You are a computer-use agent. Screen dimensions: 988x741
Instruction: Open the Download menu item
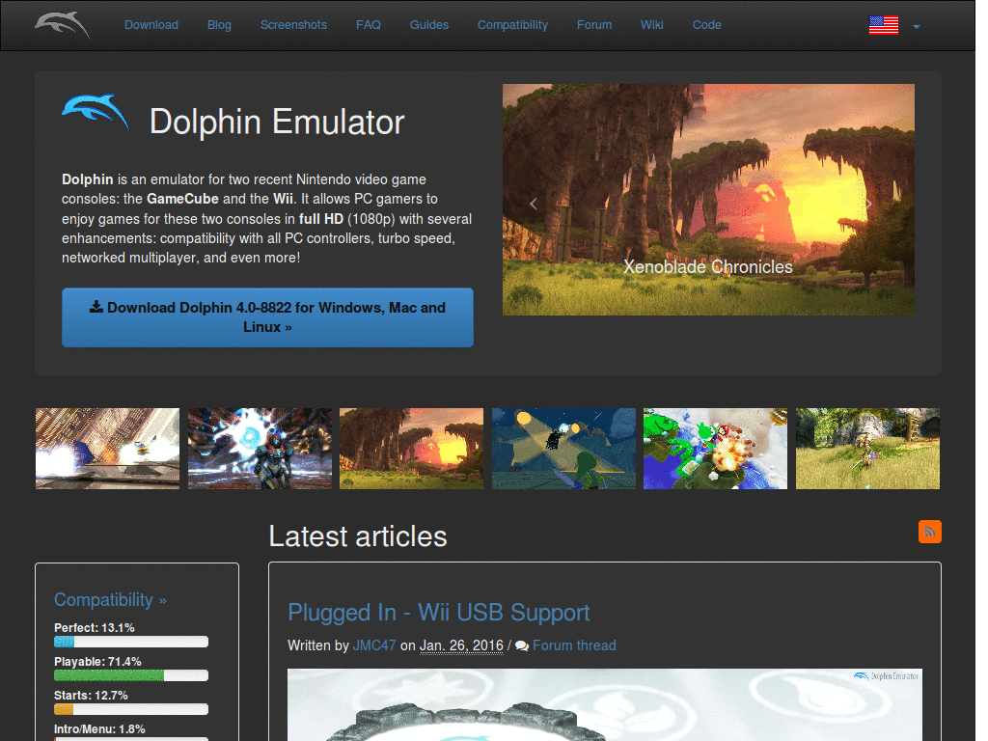[x=151, y=25]
